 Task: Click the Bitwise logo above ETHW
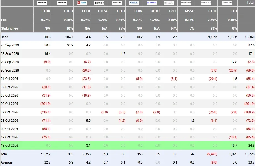[x=99, y=2]
